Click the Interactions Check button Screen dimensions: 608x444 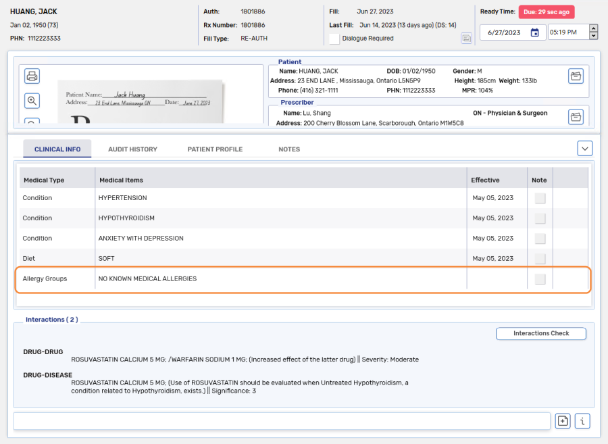pyautogui.click(x=540, y=333)
